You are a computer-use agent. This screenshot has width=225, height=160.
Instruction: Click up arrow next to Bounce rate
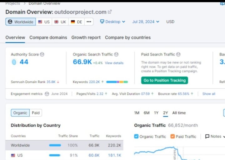192,94
